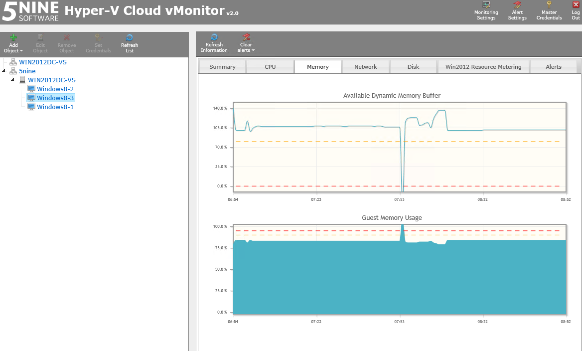Click the Windows8-2 VM monitor icon

coord(31,89)
